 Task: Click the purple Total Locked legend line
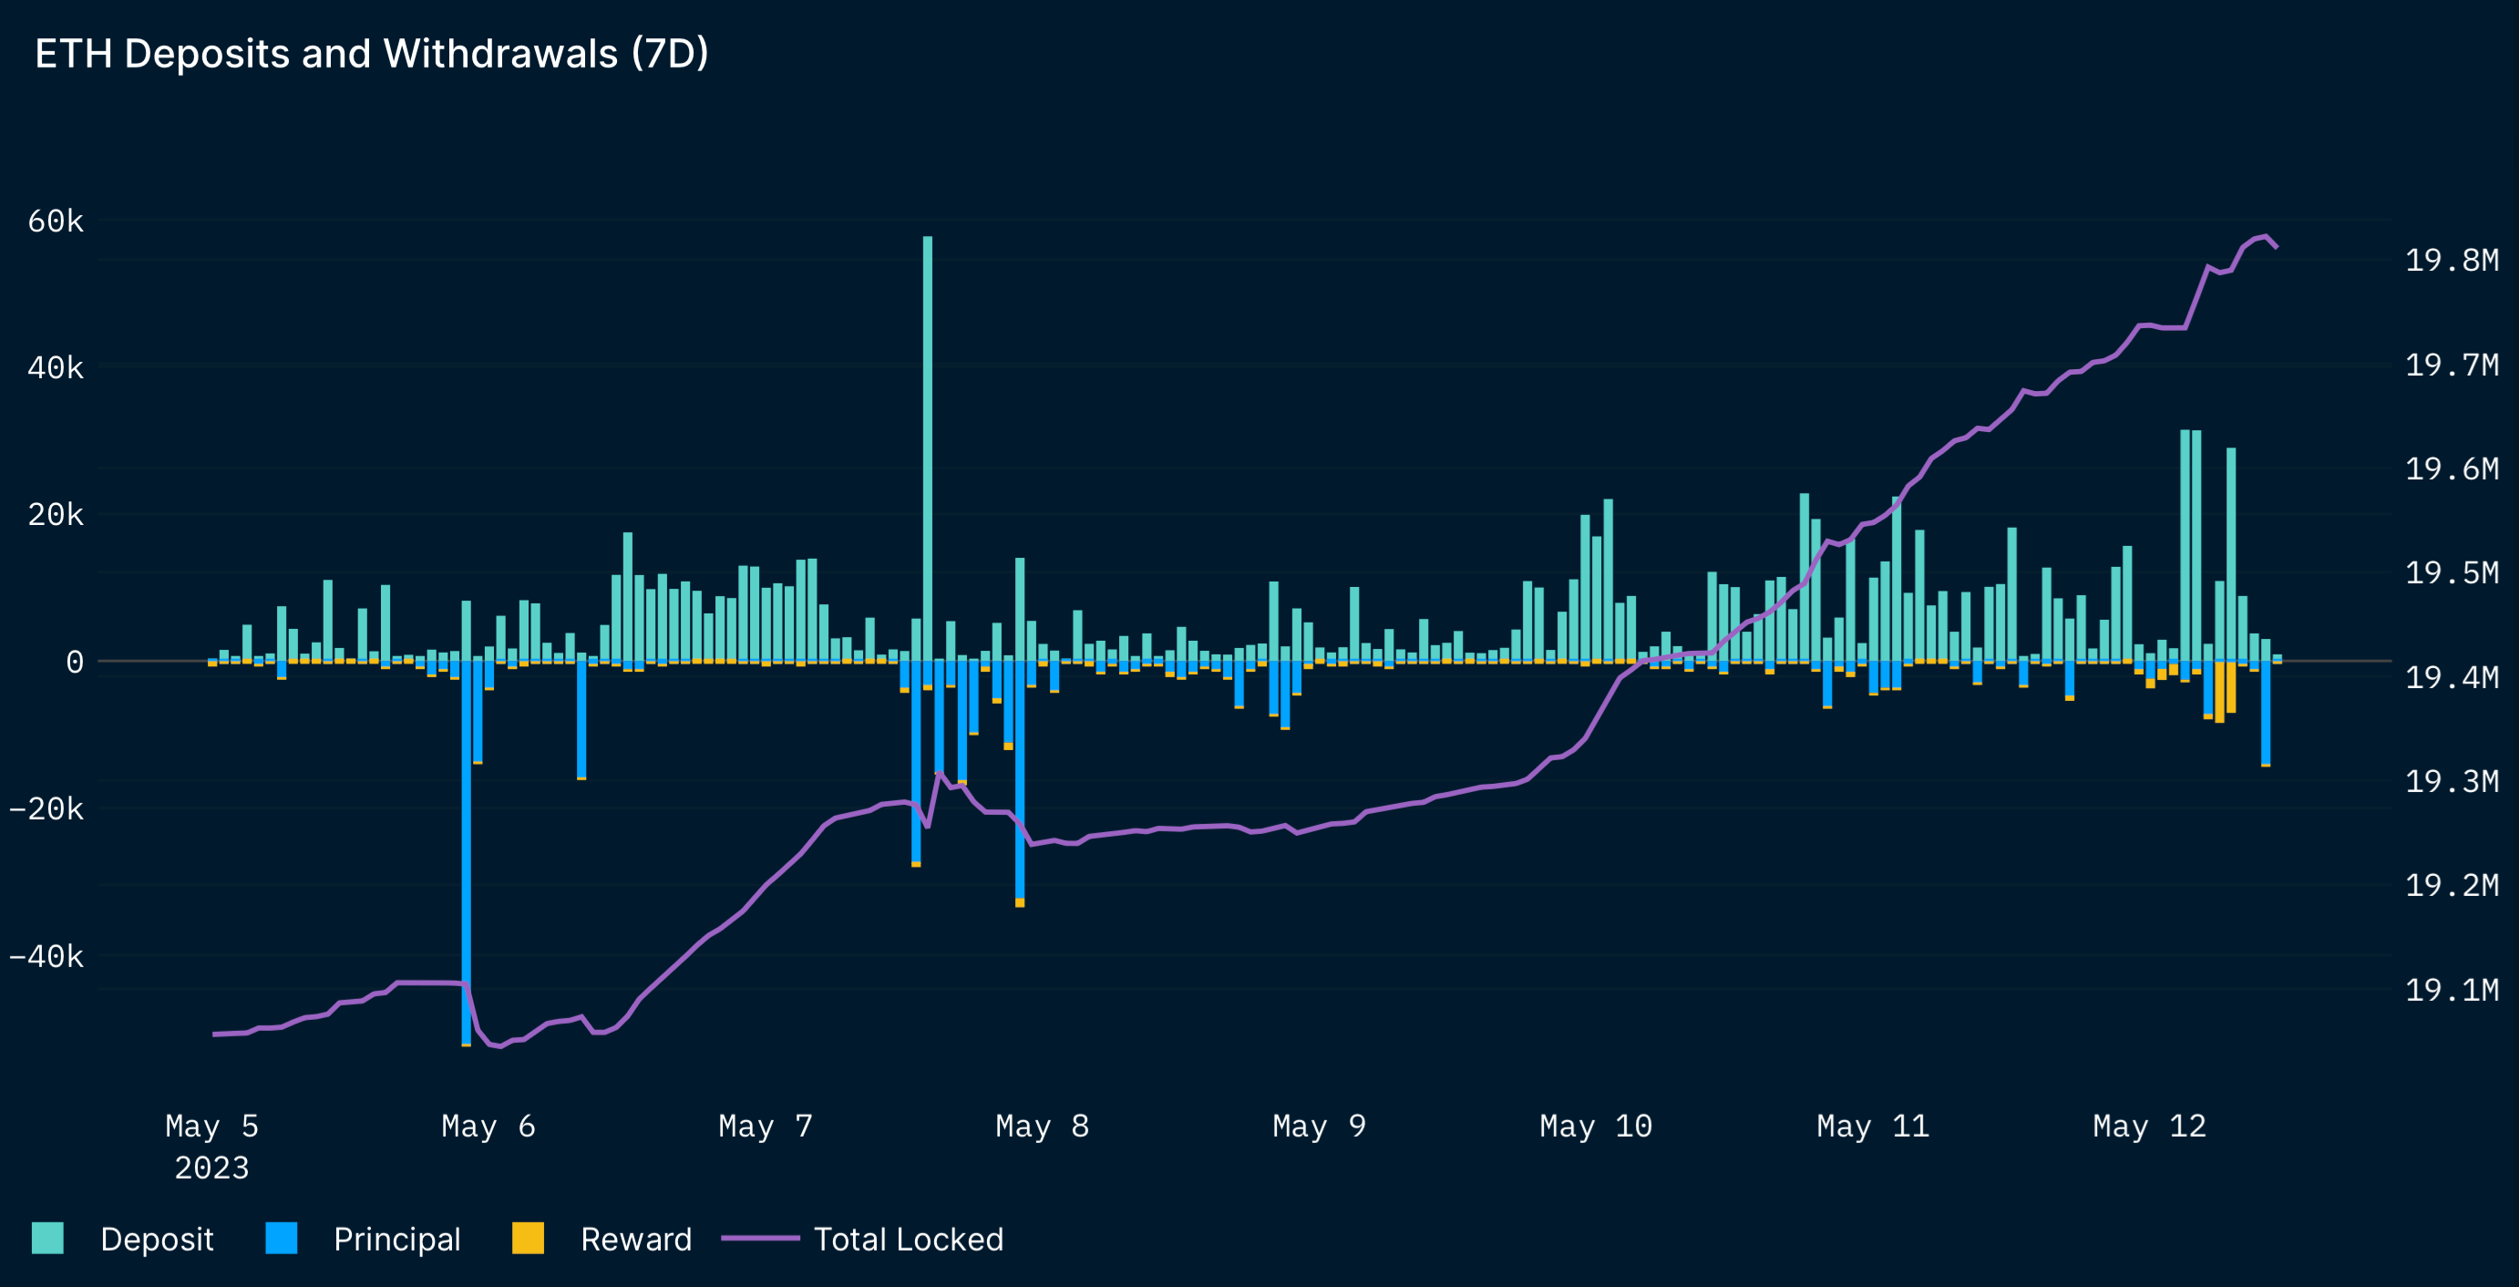pos(760,1238)
